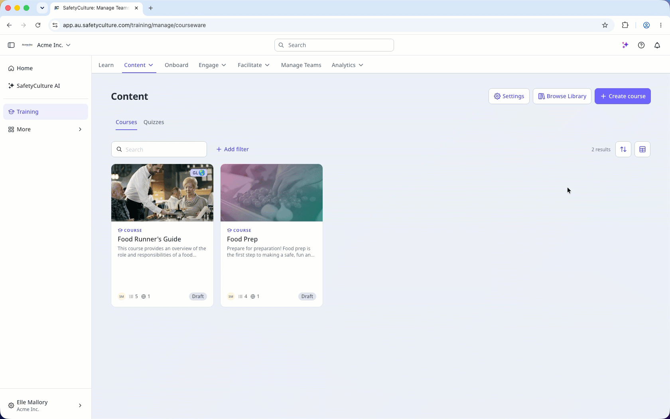
Task: Open Home in the sidebar
Action: pos(45,68)
